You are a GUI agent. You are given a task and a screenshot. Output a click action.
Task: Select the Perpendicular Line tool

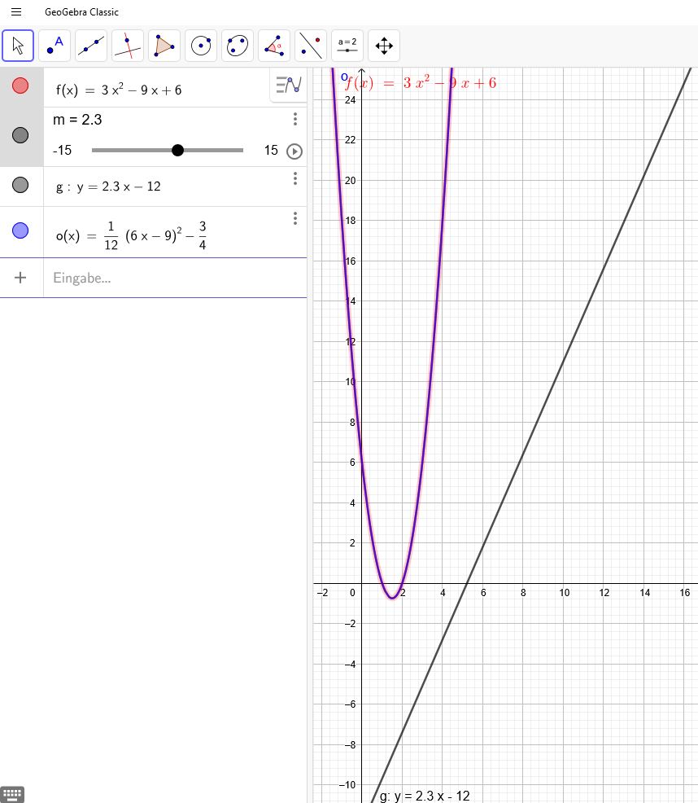click(128, 46)
